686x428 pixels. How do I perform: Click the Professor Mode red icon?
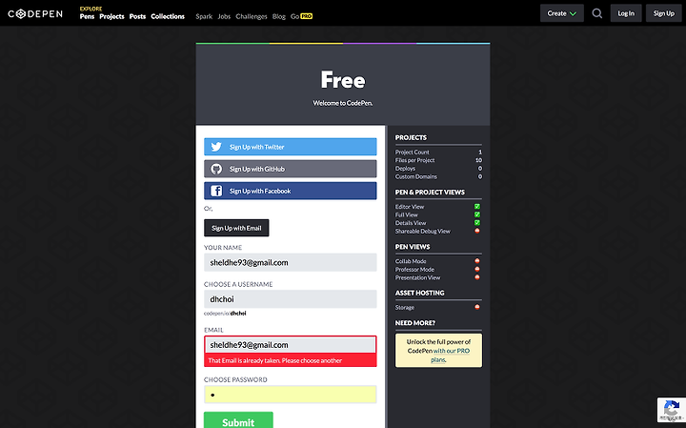click(477, 269)
